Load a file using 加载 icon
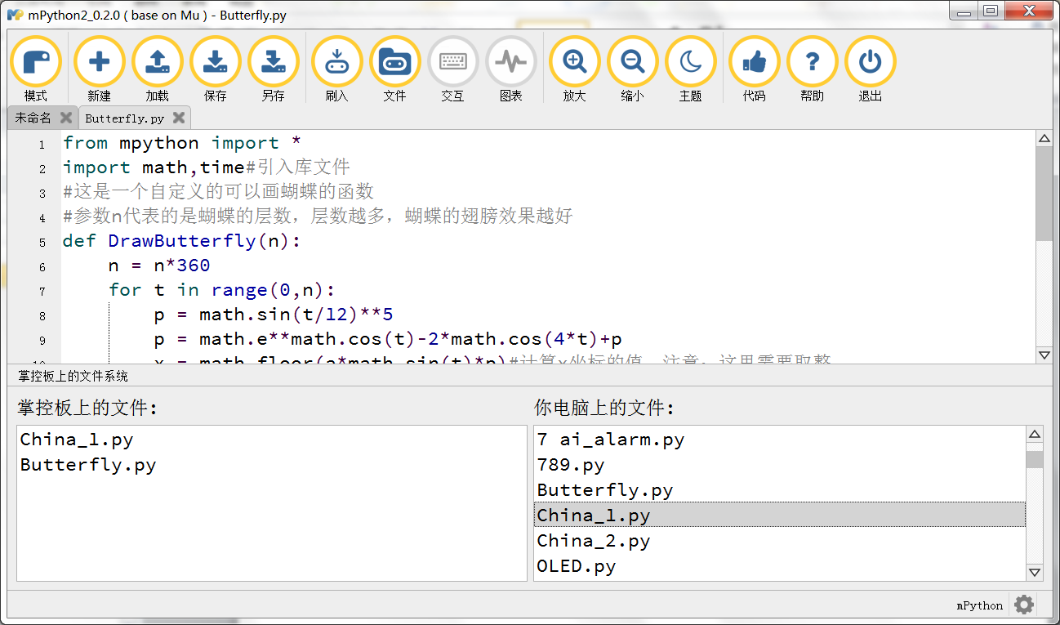Viewport: 1060px width, 625px height. (157, 62)
